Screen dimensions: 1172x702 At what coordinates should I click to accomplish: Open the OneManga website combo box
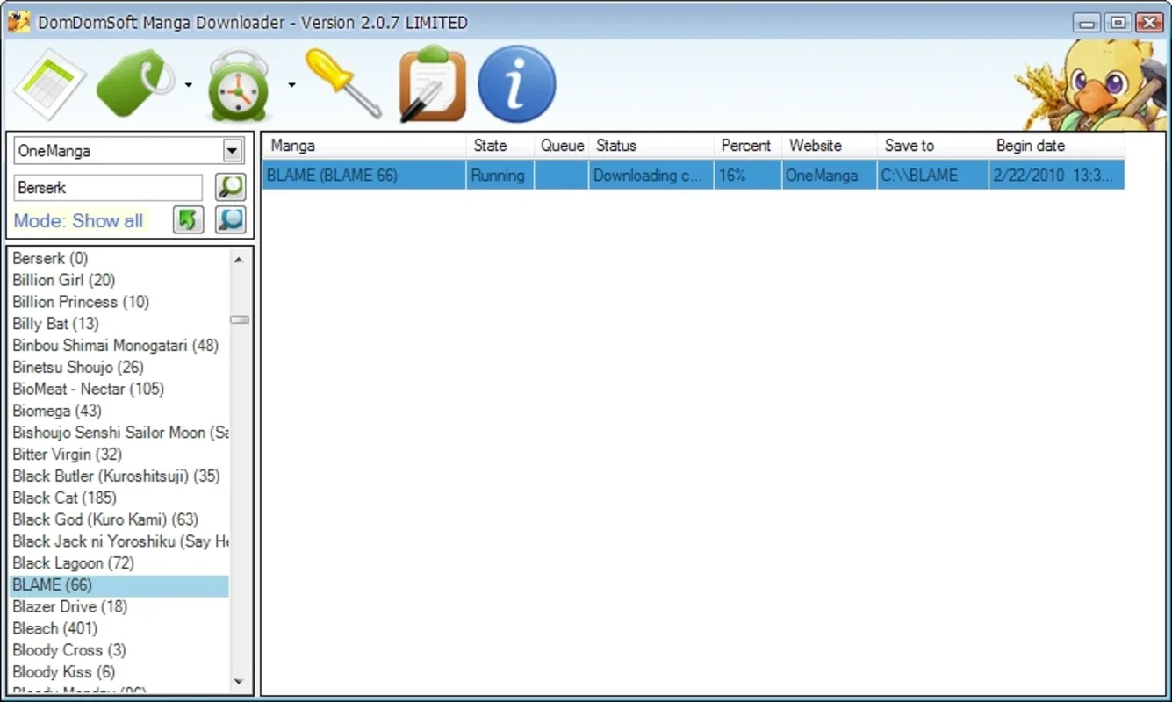pyautogui.click(x=129, y=151)
